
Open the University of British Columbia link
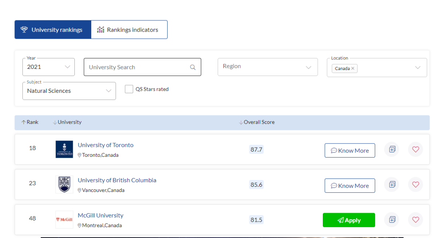[x=117, y=180]
